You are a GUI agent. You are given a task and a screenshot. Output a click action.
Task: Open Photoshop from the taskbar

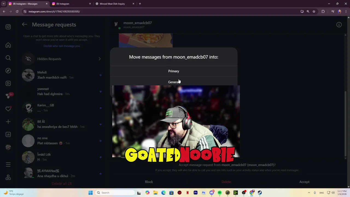[203, 193]
